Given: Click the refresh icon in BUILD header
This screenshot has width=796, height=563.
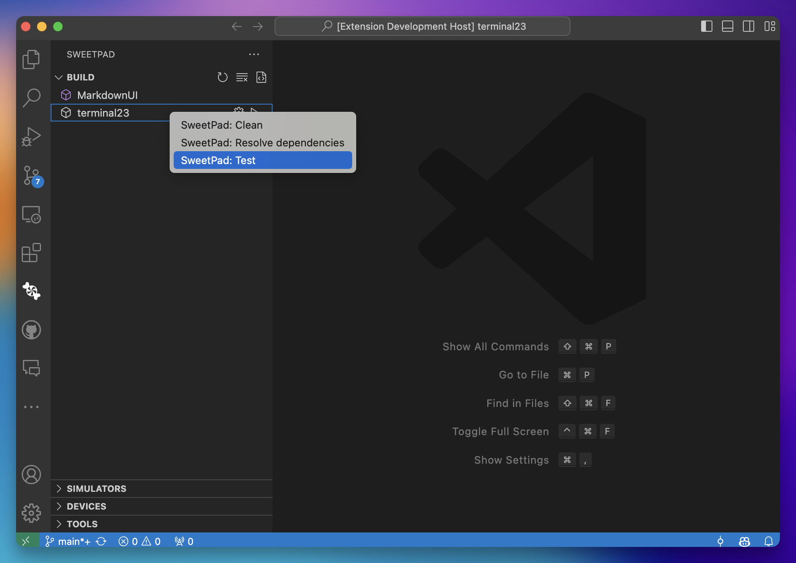Looking at the screenshot, I should coord(222,77).
